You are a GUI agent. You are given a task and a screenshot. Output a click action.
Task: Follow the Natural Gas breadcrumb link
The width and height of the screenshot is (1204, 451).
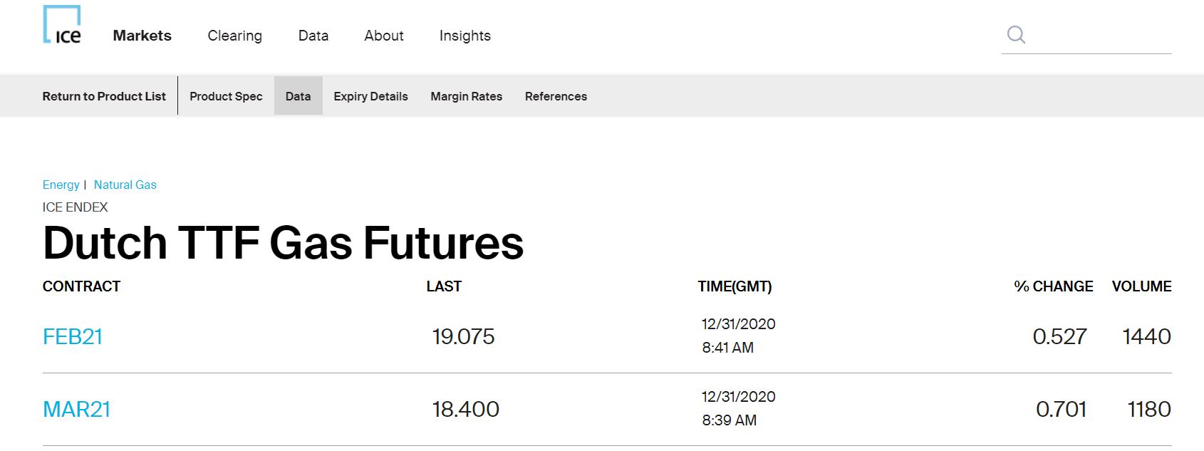tap(125, 185)
